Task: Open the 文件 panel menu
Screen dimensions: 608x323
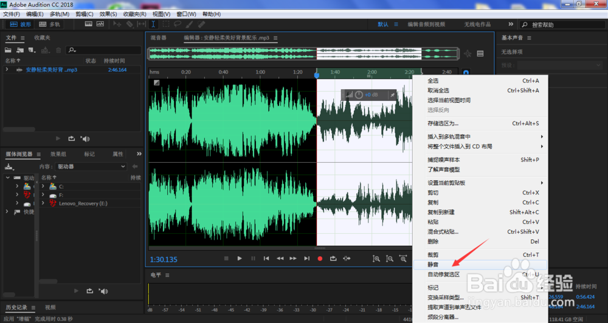Action: (22, 38)
